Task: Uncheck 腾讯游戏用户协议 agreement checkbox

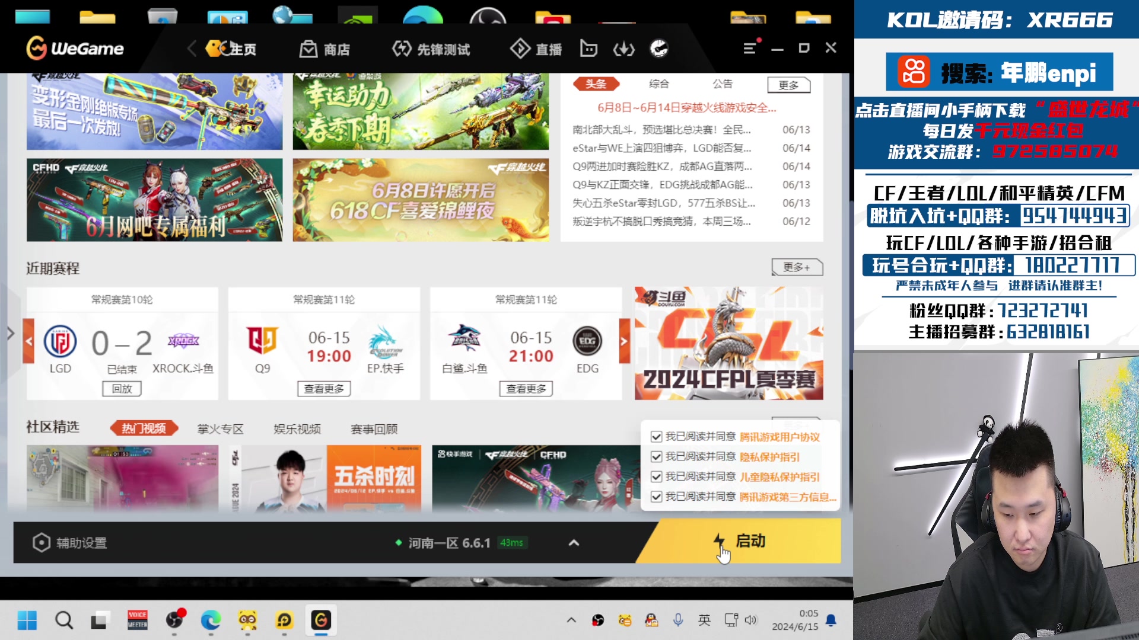Action: 656,437
